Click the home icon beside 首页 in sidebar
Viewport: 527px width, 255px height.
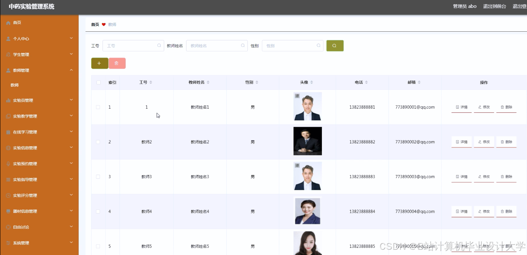(x=8, y=23)
